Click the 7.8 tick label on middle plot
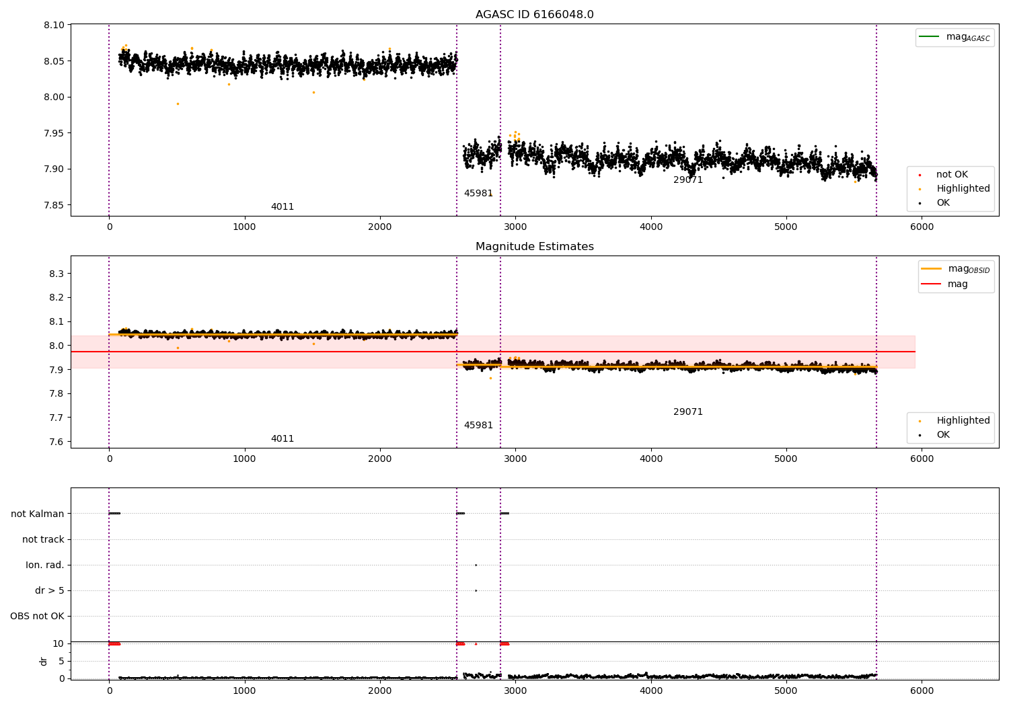 [x=57, y=394]
